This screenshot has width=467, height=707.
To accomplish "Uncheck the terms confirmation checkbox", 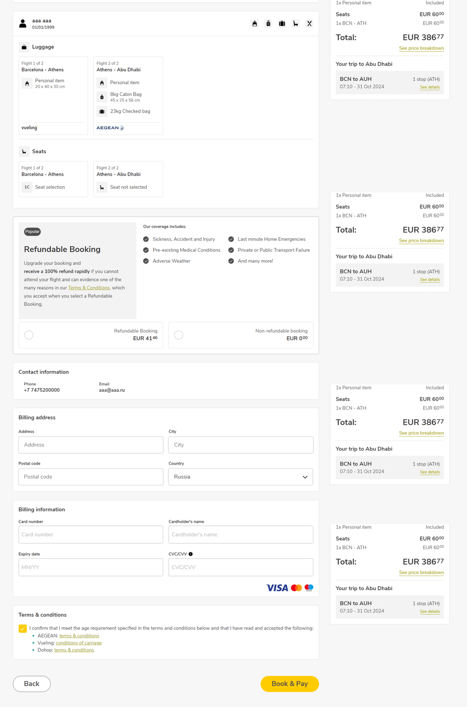I will point(23,629).
